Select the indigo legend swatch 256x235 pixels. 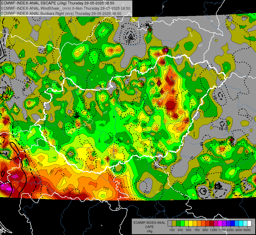228,224
